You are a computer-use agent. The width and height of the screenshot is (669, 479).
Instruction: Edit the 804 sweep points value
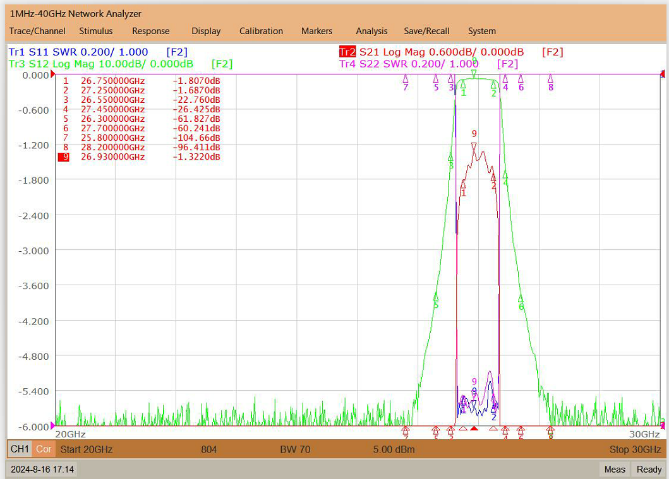(208, 449)
